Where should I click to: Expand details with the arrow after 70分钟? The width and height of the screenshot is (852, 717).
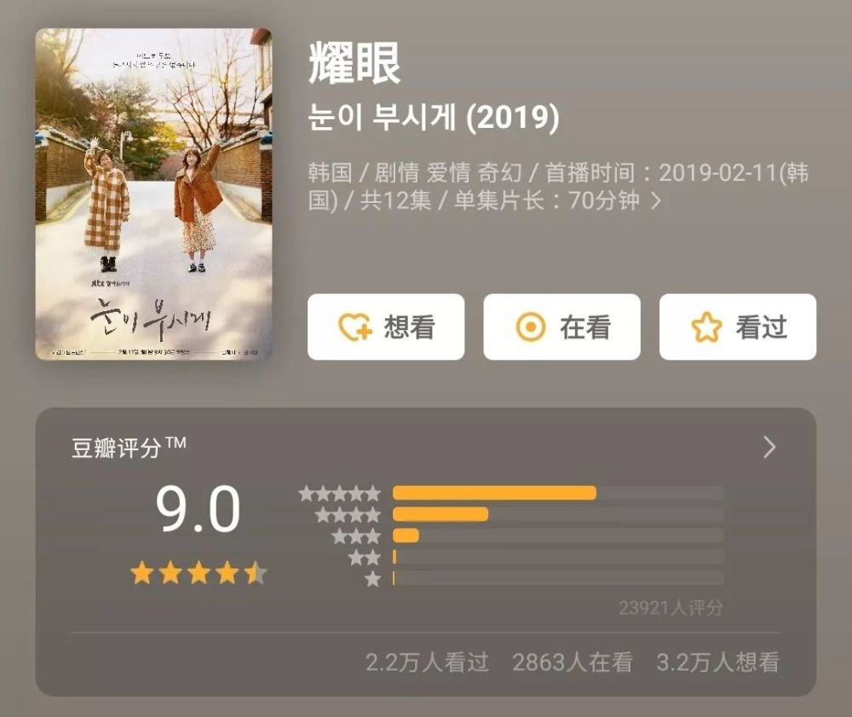coord(656,201)
